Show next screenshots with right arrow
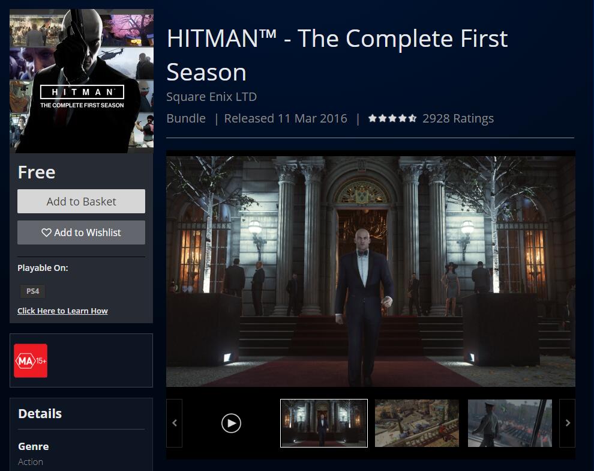 (567, 423)
